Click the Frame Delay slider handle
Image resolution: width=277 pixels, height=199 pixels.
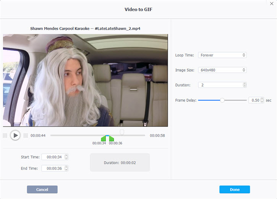[x=222, y=100]
